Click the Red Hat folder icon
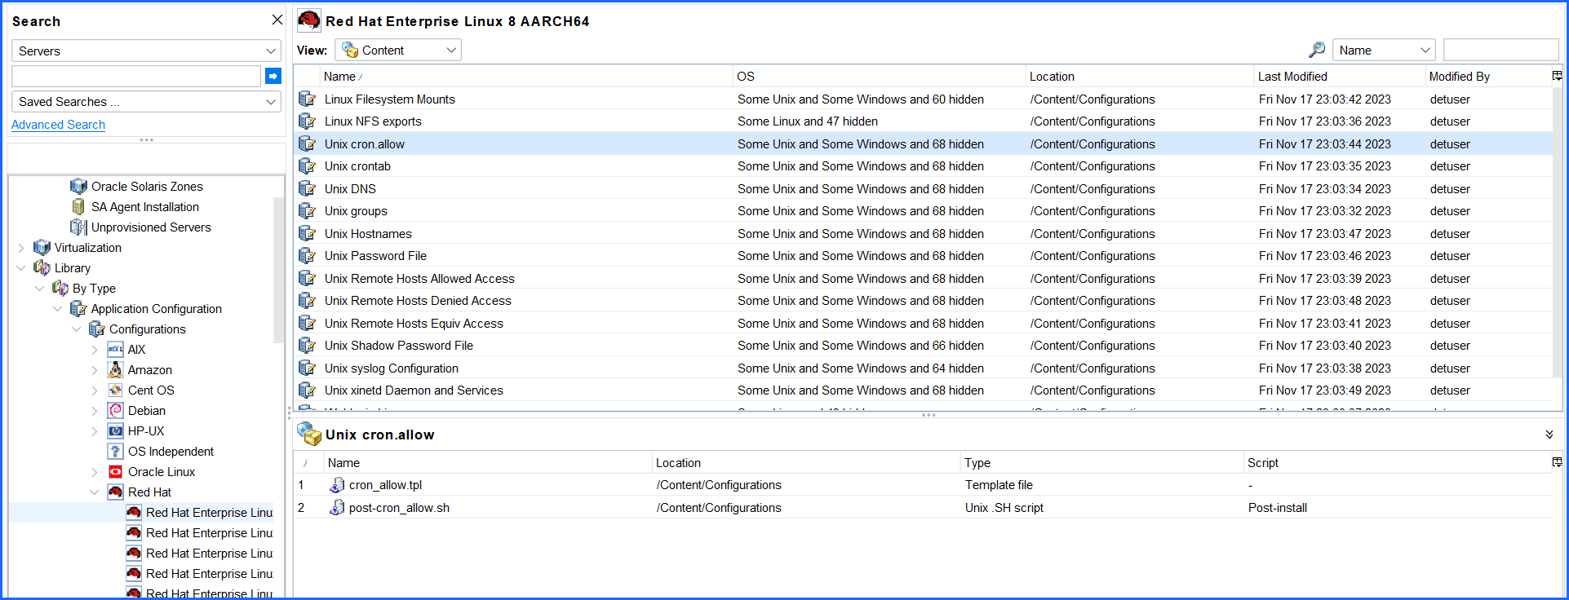 tap(115, 492)
